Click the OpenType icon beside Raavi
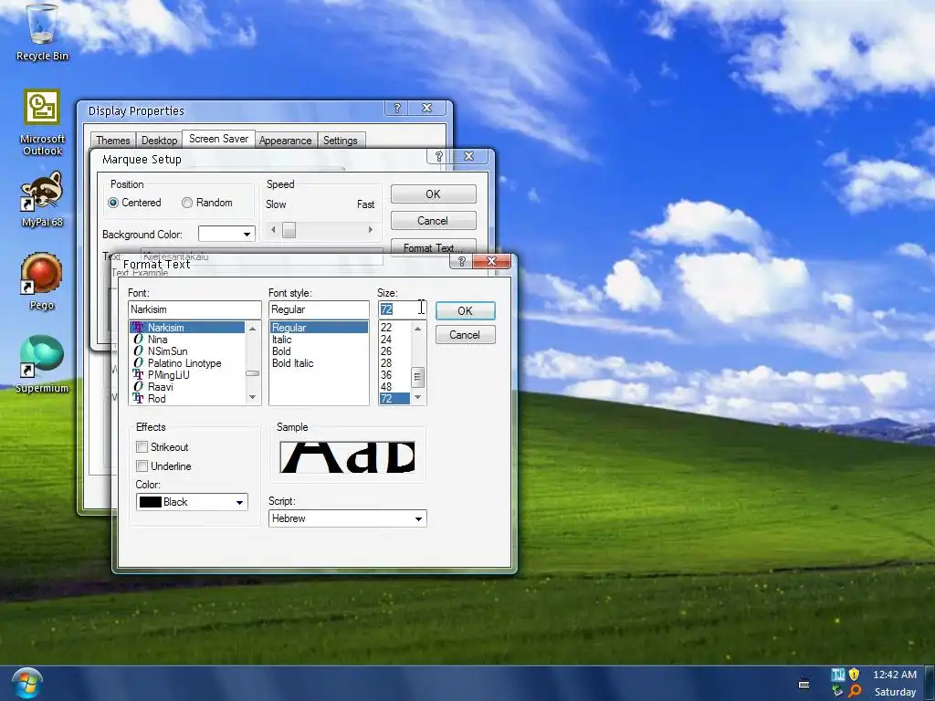Image resolution: width=935 pixels, height=701 pixels. point(138,387)
